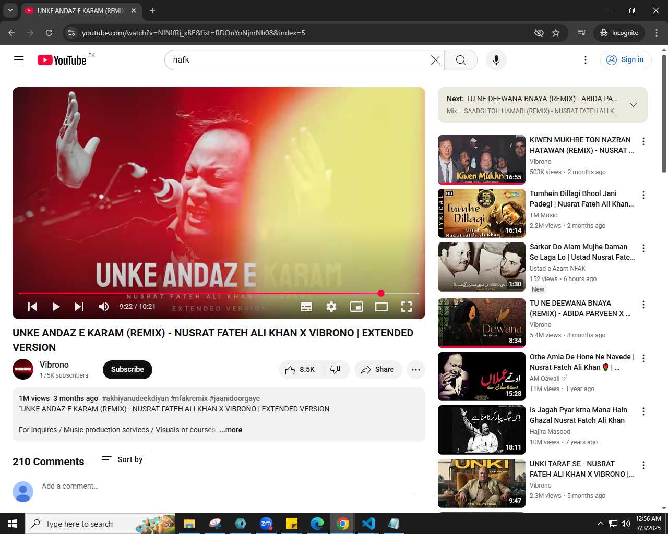Toggle subtitles/closed captions

(x=306, y=307)
